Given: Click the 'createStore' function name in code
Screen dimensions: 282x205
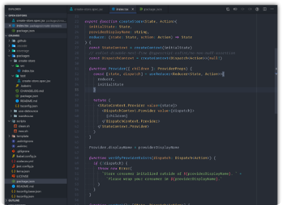Looking at the screenshot, I should pos(131,21).
